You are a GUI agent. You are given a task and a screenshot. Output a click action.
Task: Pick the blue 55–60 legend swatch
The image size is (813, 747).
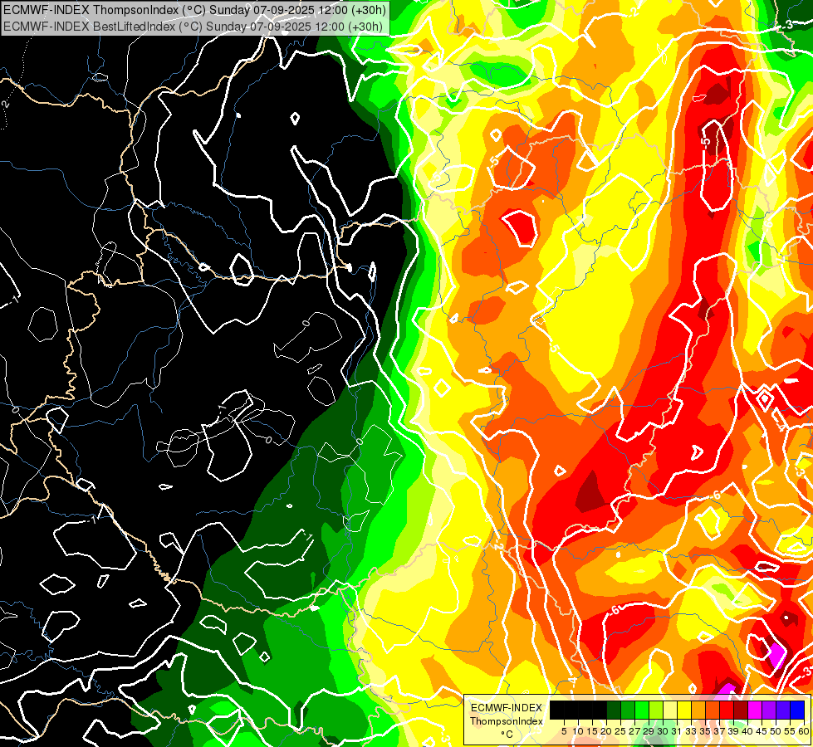(x=797, y=710)
